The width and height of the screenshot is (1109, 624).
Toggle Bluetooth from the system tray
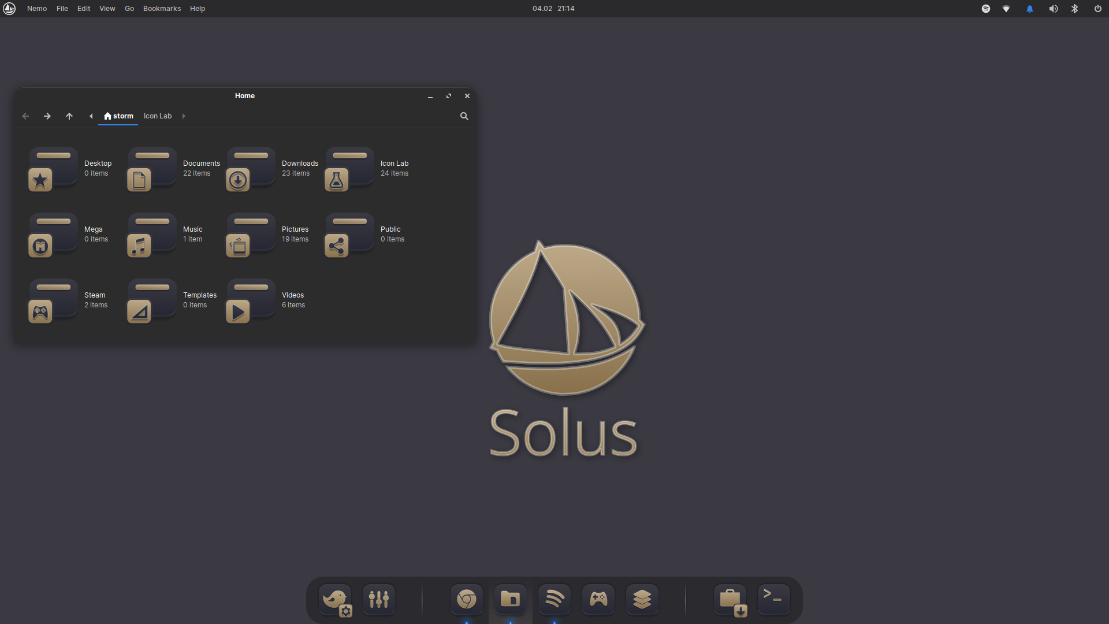click(x=1075, y=8)
